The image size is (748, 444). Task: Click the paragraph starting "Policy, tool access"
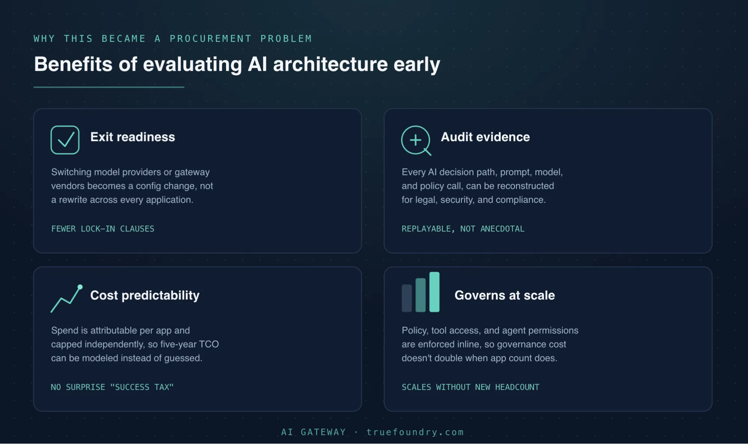[x=490, y=345]
